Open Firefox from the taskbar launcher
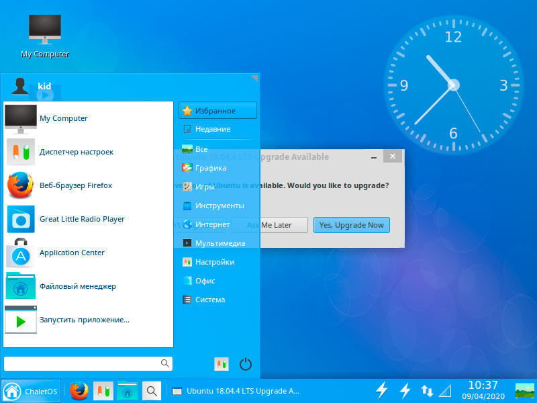Viewport: 537px width, 403px height. 79,391
